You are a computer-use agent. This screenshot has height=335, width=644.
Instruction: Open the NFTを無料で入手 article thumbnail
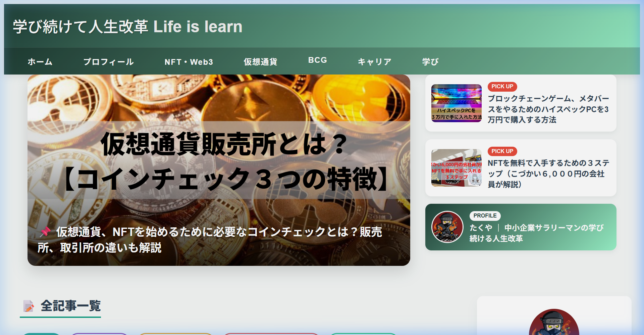tap(457, 168)
